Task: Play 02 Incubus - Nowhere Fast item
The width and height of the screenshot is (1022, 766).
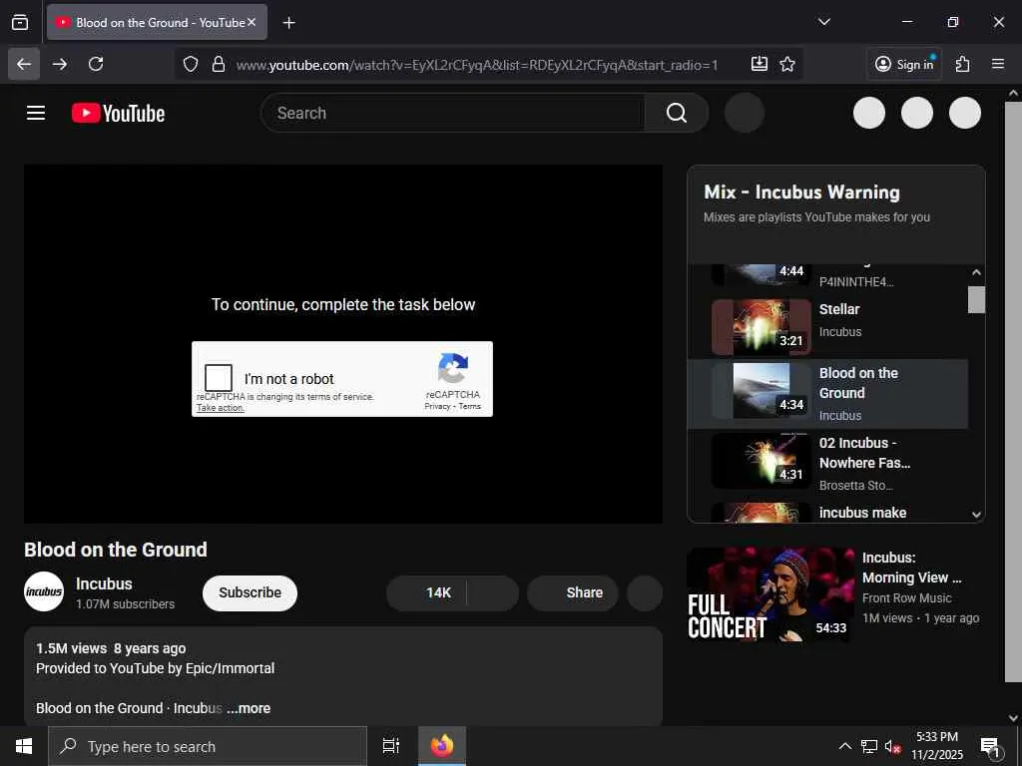Action: (x=827, y=463)
